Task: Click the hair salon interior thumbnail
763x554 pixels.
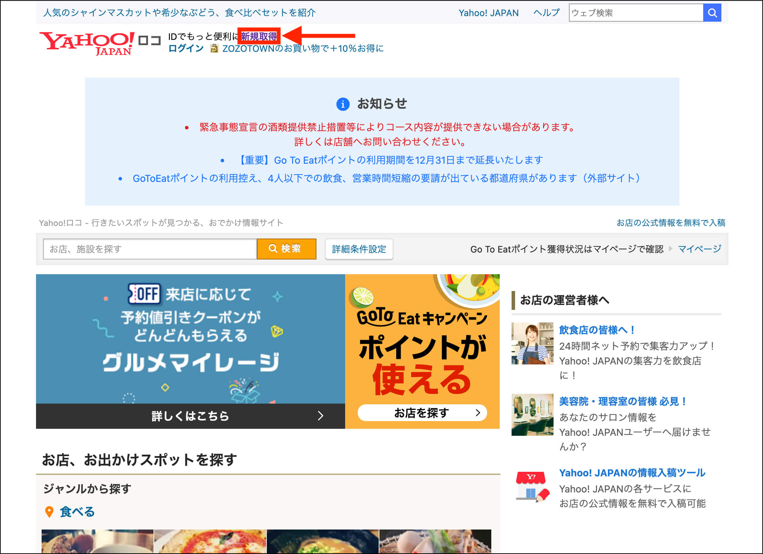Action: (532, 415)
